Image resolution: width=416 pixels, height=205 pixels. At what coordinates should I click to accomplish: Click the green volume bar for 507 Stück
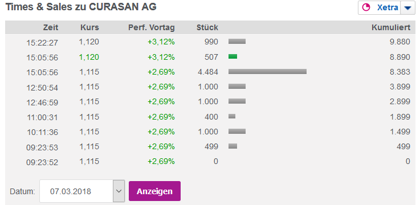233,56
